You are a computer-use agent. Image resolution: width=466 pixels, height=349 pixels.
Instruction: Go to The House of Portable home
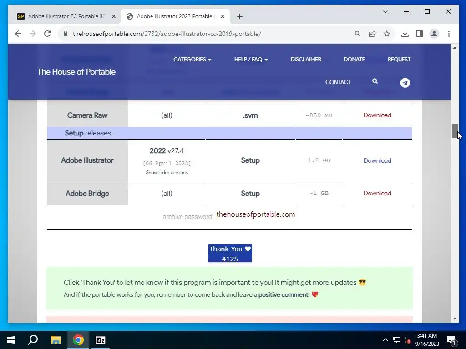(76, 71)
